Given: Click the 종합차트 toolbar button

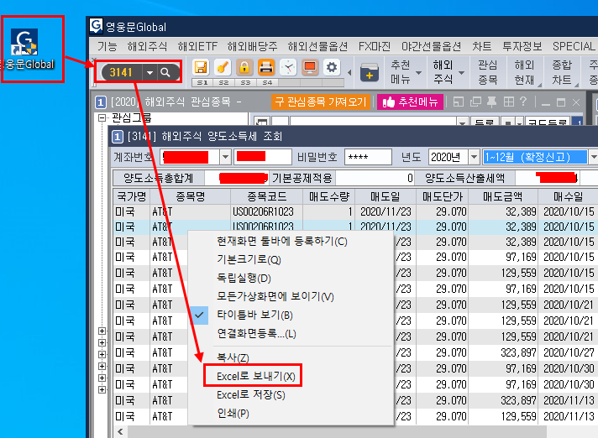Looking at the screenshot, I should (562, 72).
